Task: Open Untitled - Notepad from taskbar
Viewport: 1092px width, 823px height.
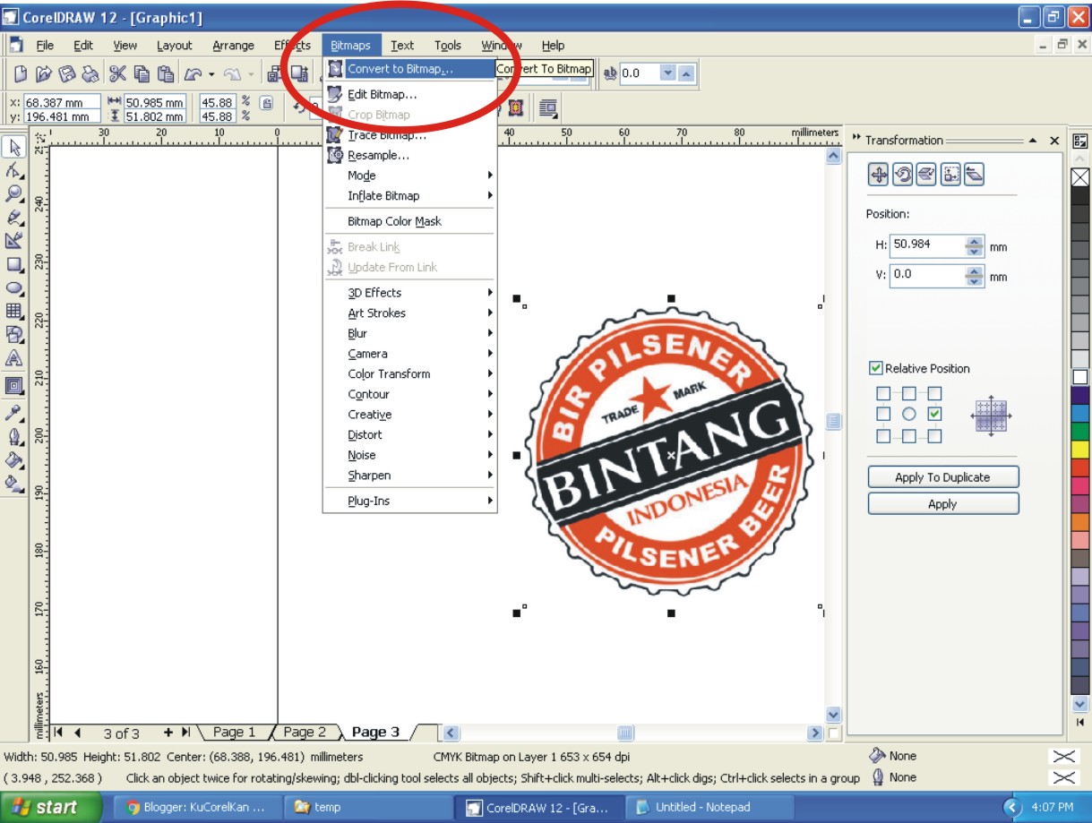Action: pyautogui.click(x=708, y=807)
